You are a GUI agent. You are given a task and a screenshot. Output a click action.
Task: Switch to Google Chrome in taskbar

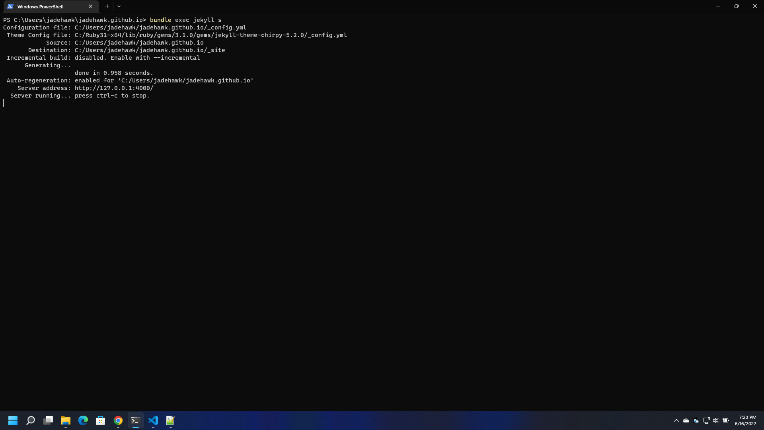(x=118, y=420)
